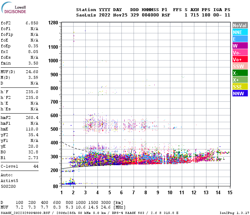This screenshot has width=250, height=215.
Task: Click the SaoLuis station name
Action: (86, 15)
